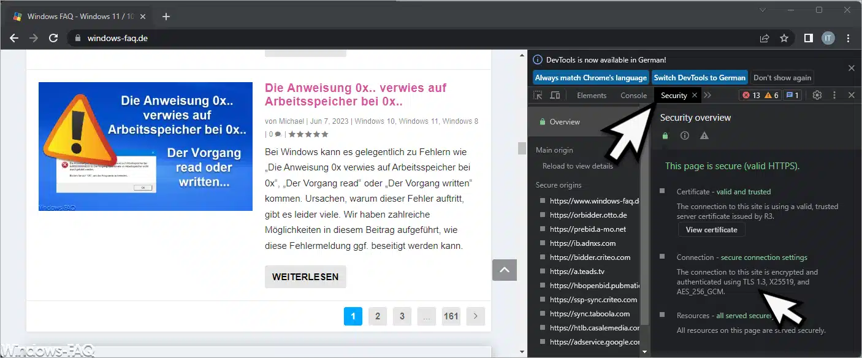Click the View certificate button
Image resolution: width=862 pixels, height=358 pixels.
[711, 230]
